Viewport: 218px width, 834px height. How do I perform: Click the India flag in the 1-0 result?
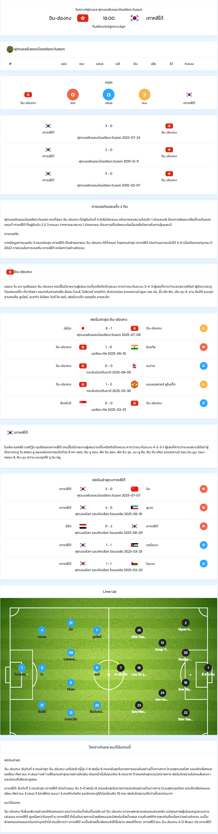click(x=135, y=347)
